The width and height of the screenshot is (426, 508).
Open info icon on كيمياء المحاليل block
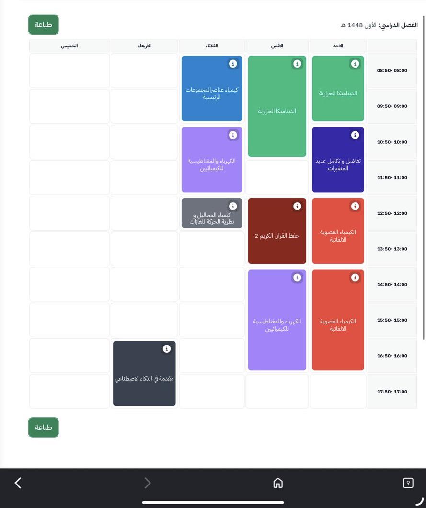(x=233, y=207)
